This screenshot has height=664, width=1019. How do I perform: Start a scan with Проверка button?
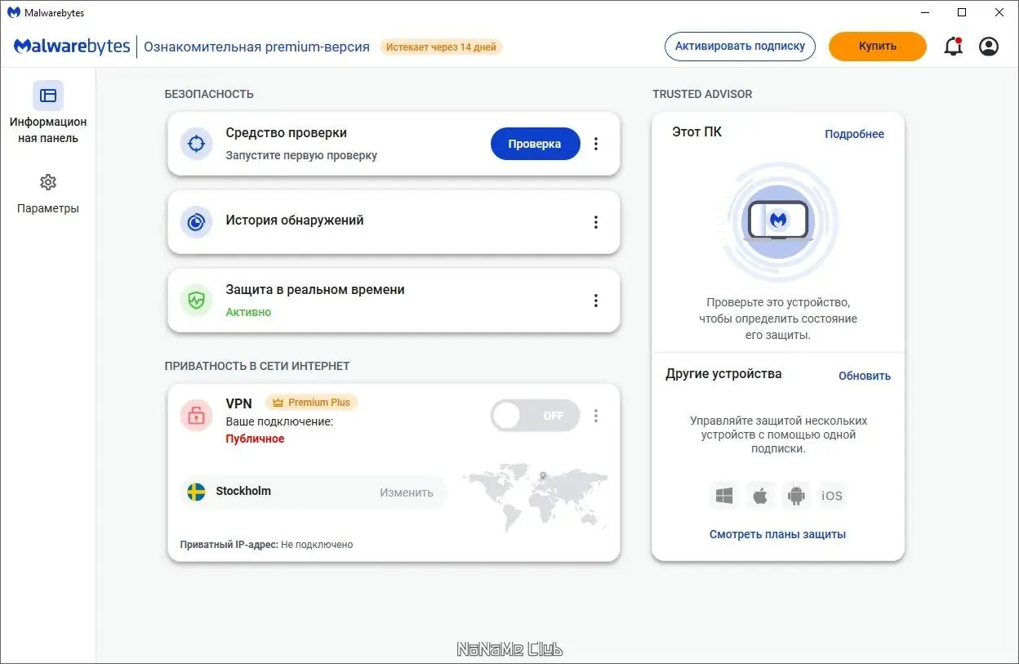(x=535, y=144)
